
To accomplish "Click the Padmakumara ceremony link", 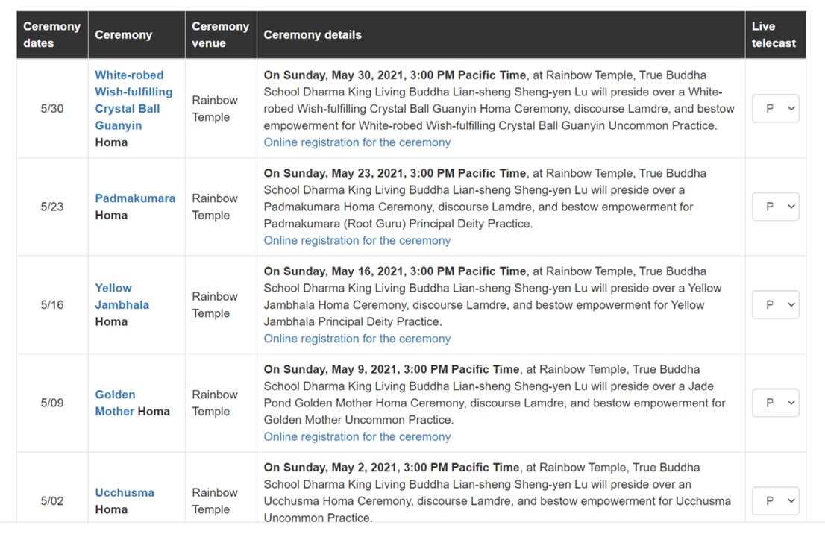I will 135,198.
